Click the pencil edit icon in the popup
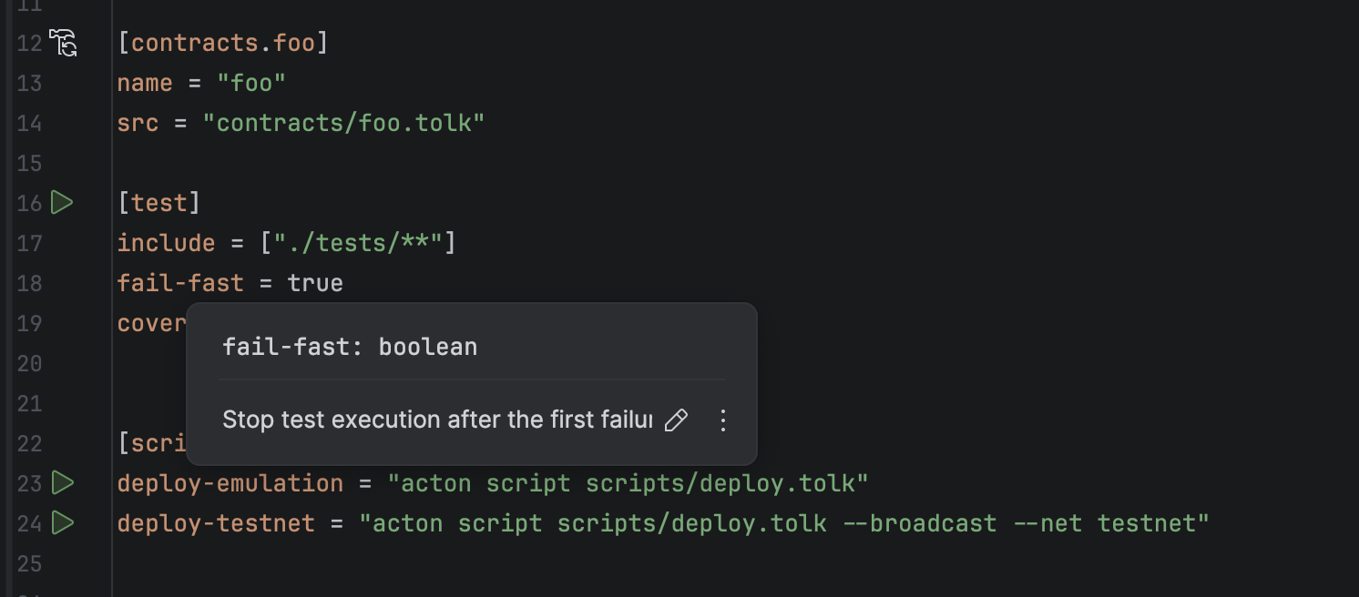Screen dimensions: 1359x597 676,420
